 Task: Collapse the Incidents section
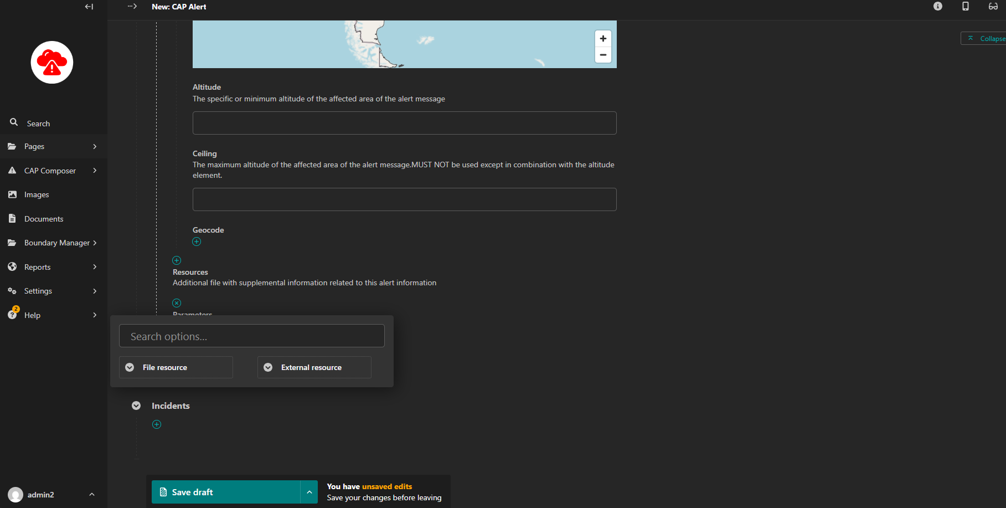pyautogui.click(x=136, y=406)
